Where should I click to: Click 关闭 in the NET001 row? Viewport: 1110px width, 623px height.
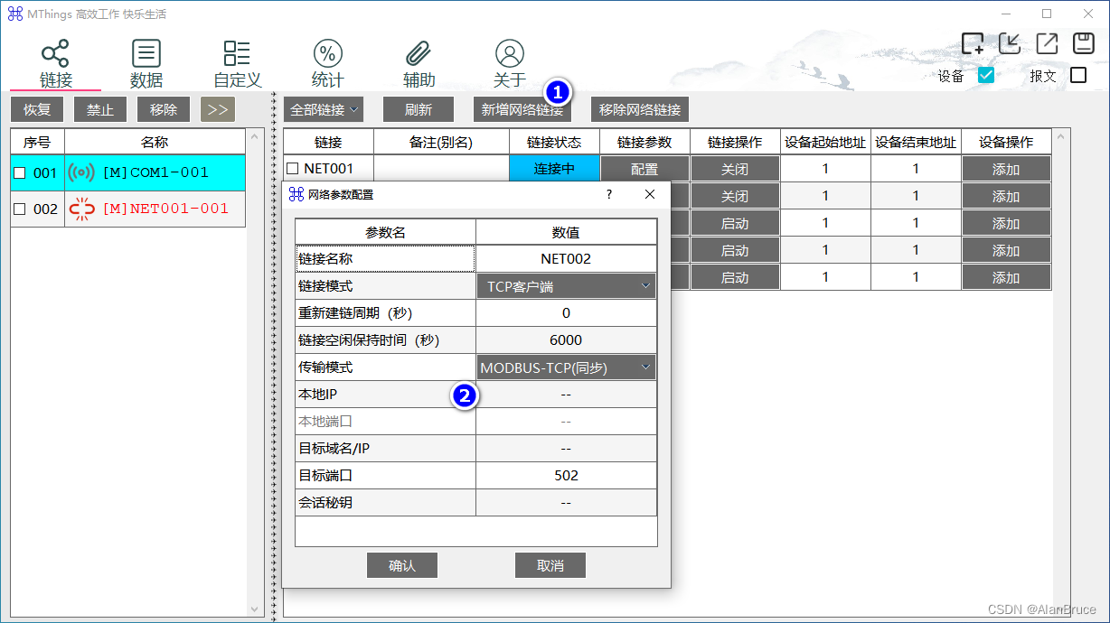(735, 169)
